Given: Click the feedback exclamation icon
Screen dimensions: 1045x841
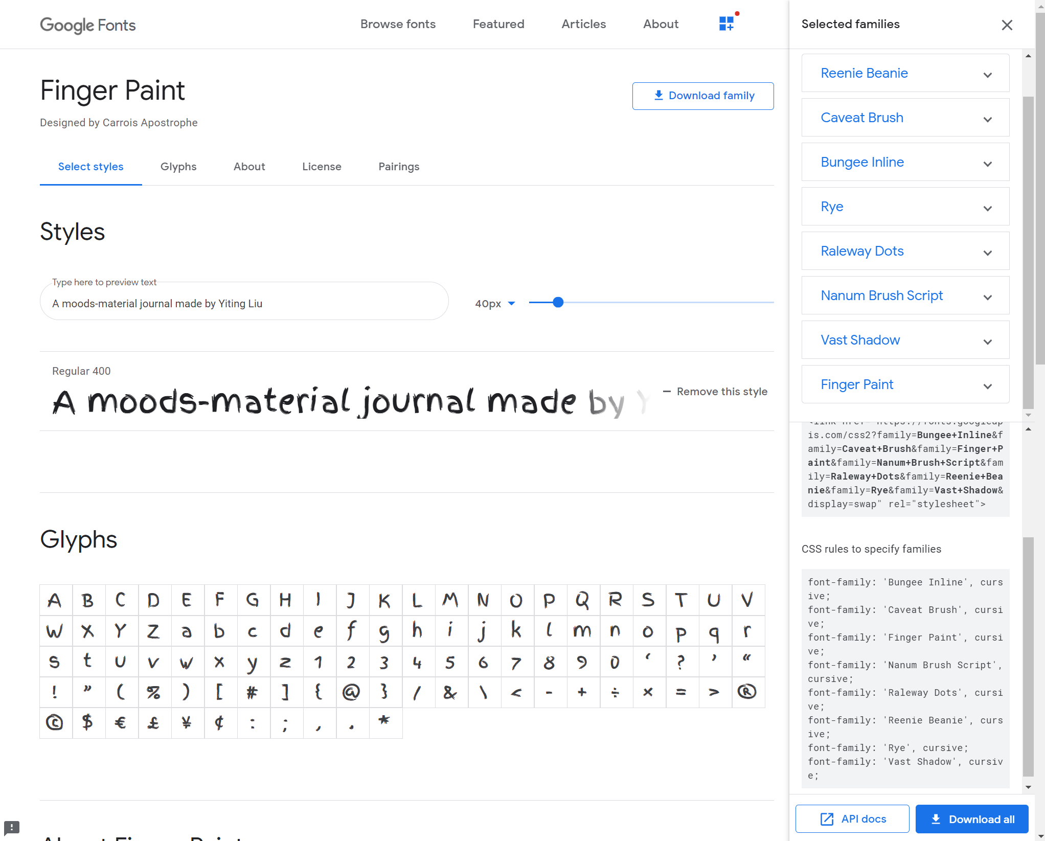Looking at the screenshot, I should pyautogui.click(x=12, y=827).
